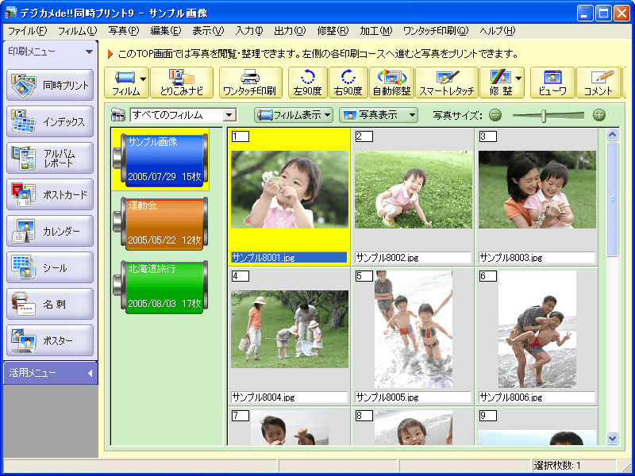
Task: Add a コメント to the photo
Action: coord(598,82)
